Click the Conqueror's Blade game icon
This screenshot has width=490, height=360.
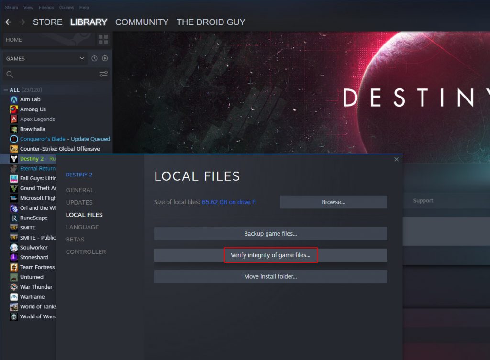coord(14,139)
